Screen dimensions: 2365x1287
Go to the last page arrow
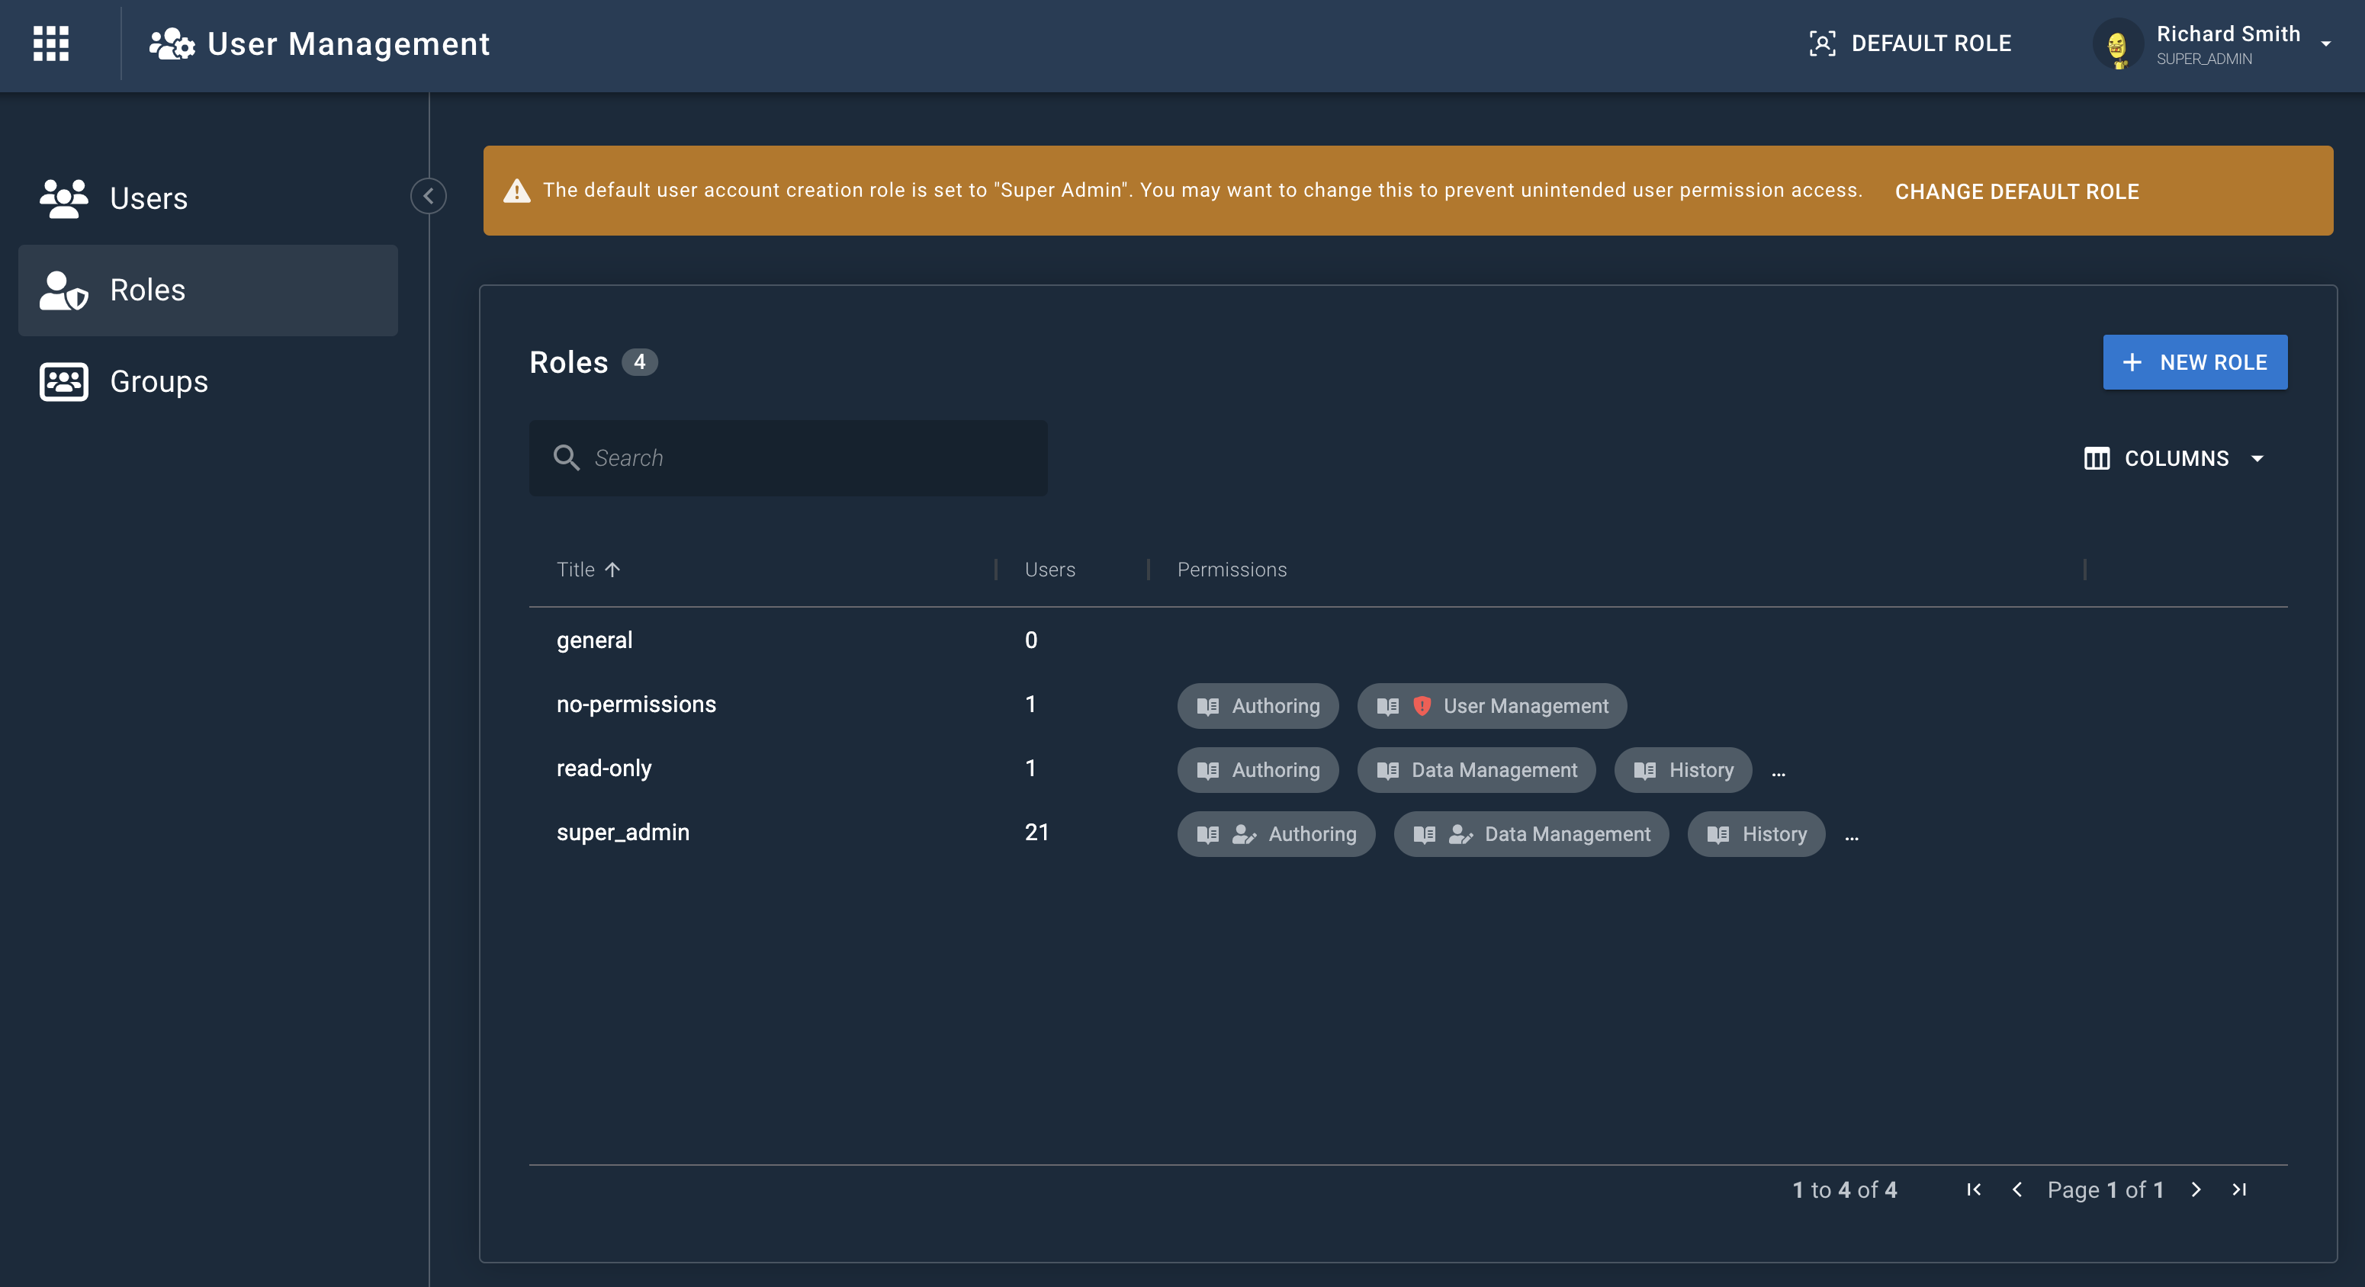point(2239,1189)
